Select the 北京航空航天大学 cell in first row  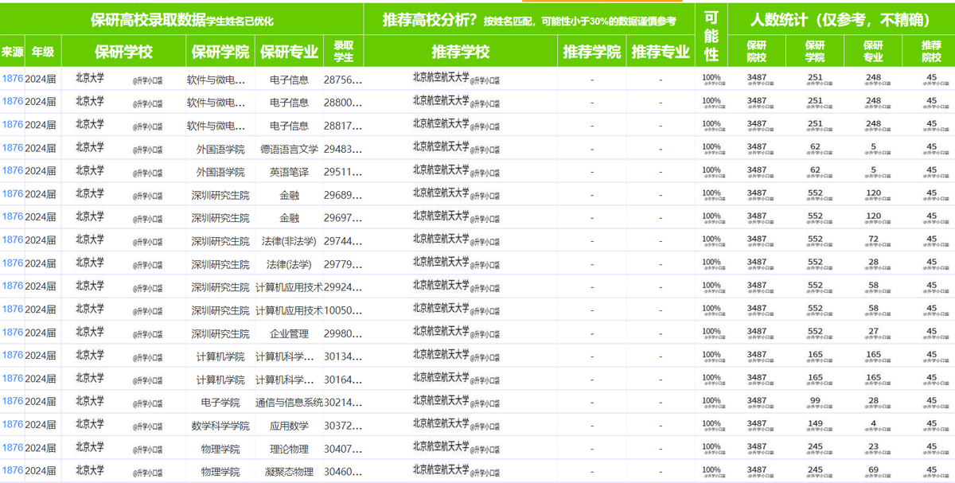(440, 79)
